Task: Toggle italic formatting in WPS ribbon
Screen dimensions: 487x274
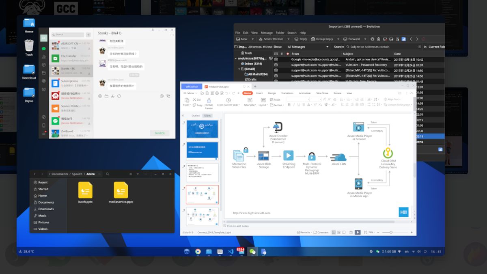Action: [294, 105]
